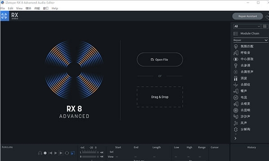
Task: Open the 去喷麦 de-plosive module
Action: pyautogui.click(x=242, y=104)
